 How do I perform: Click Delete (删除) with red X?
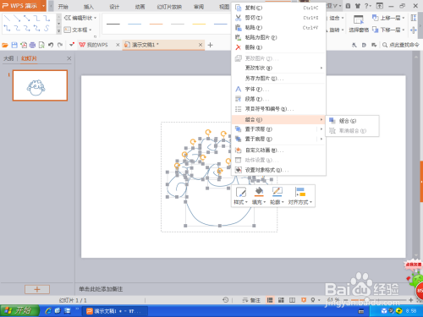pos(278,47)
